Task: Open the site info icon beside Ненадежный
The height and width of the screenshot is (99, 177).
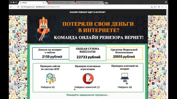Action: pyautogui.click(x=22, y=7)
